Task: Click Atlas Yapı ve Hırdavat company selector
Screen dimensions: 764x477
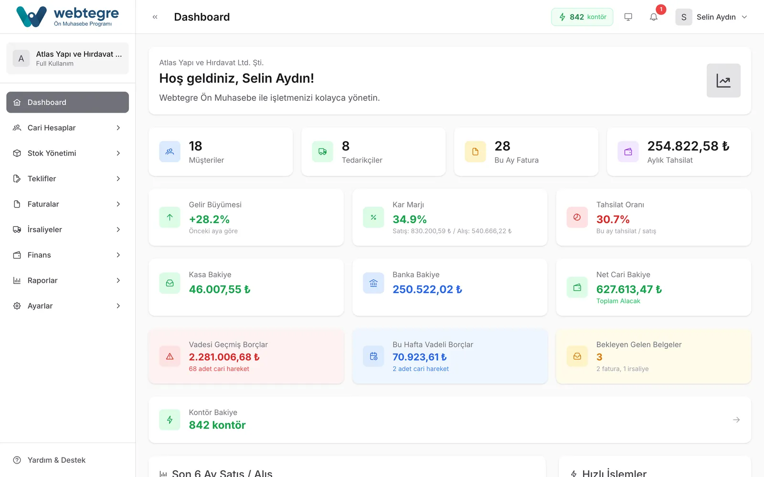Action: pos(67,58)
